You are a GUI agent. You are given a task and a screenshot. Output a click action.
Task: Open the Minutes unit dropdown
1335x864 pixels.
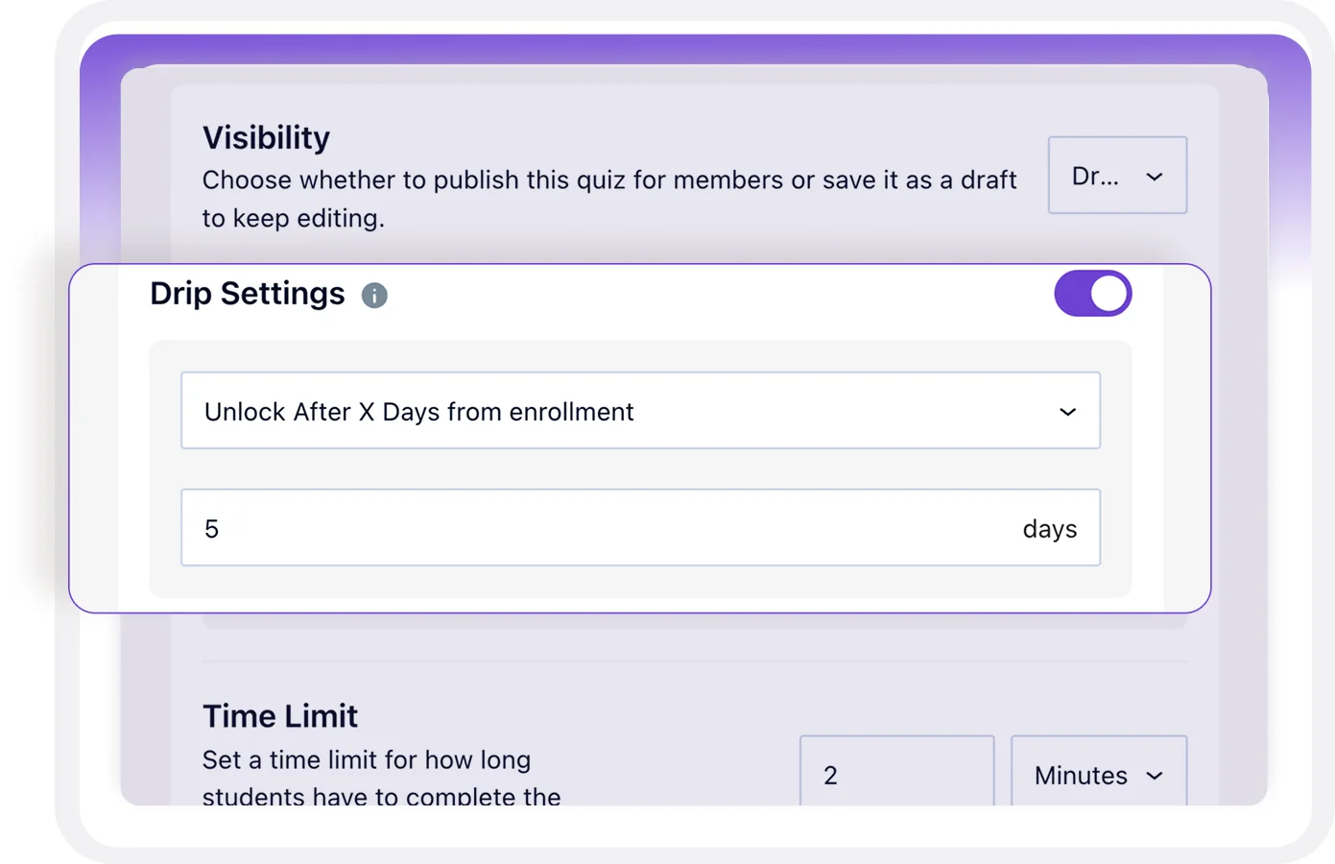1098,774
